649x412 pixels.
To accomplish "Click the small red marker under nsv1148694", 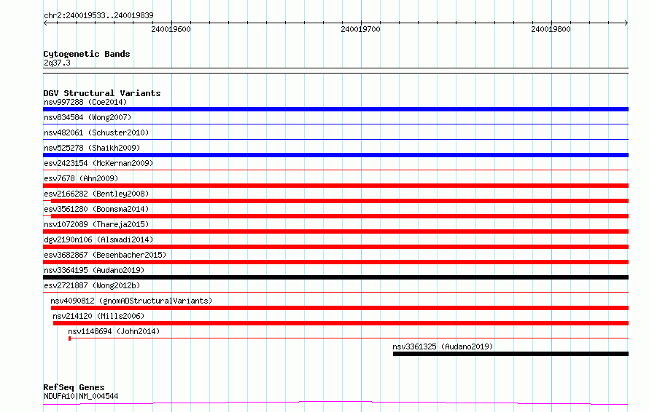I will point(69,338).
